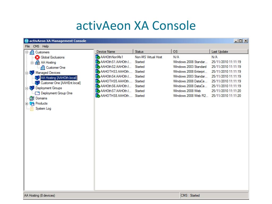Click the Domains network icon
Screen dimensions: 272x204
click(32, 98)
